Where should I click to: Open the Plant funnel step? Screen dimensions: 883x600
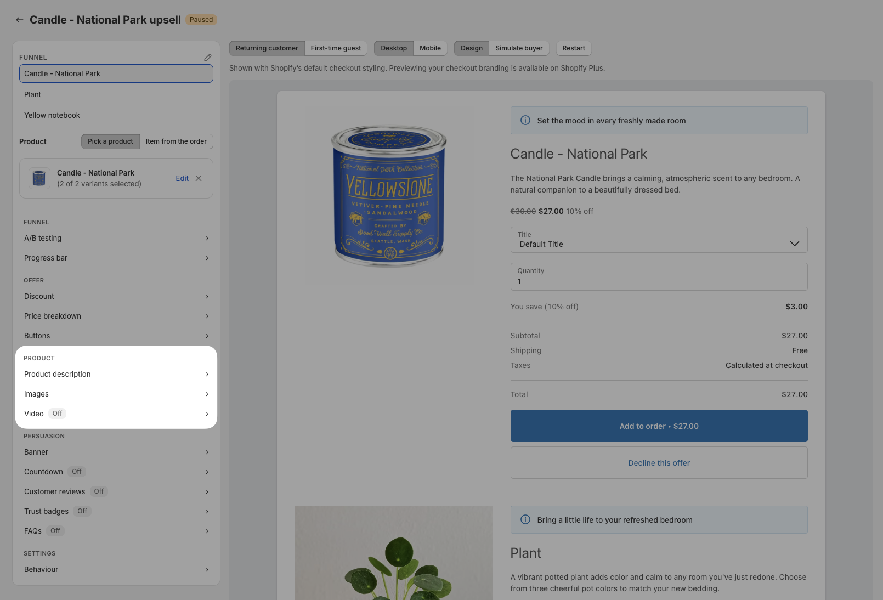pos(116,94)
